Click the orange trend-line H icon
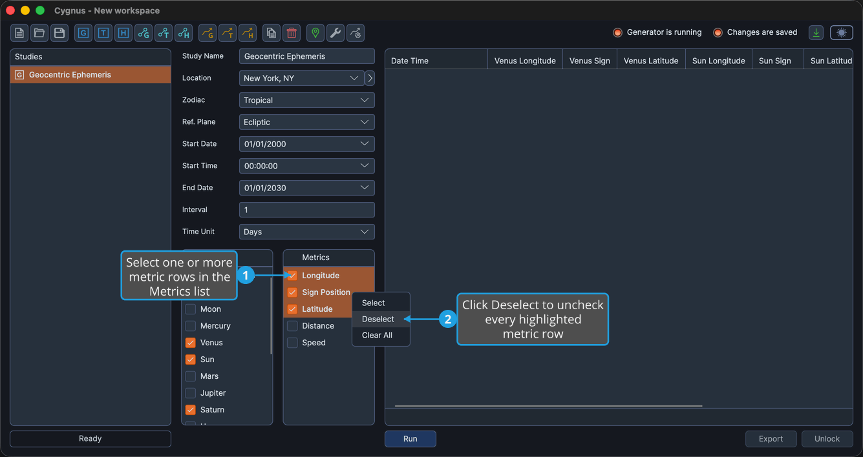The height and width of the screenshot is (457, 863). point(248,33)
